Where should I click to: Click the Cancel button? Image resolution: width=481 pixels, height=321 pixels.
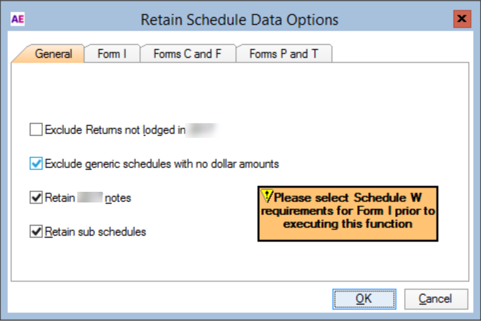point(436,298)
